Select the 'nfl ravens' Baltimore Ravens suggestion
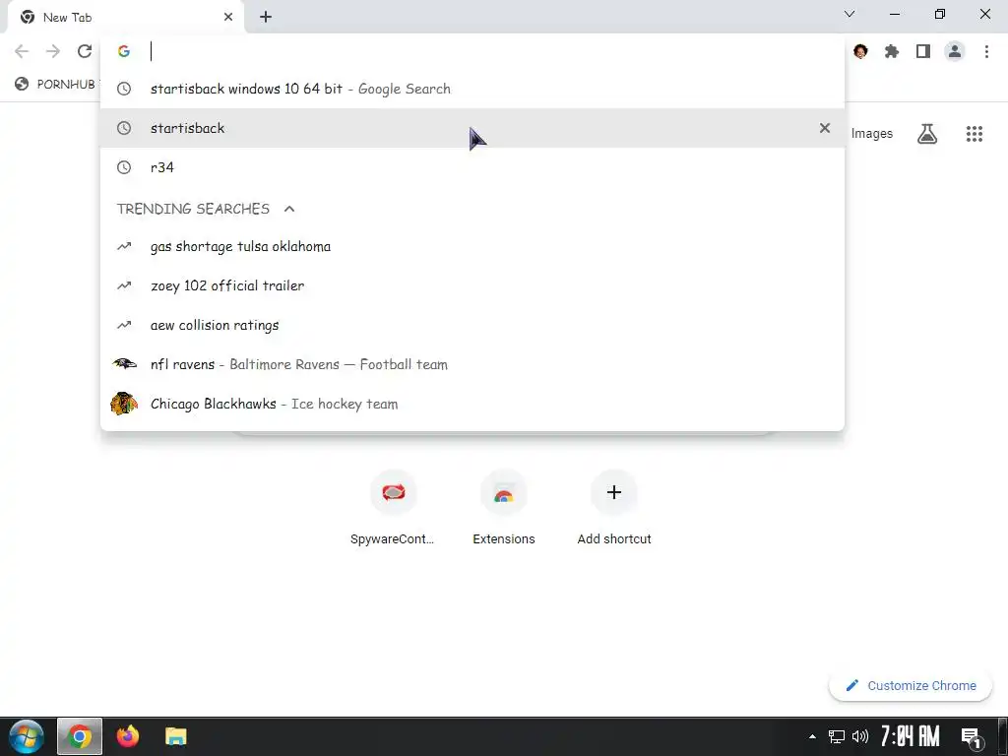Screen dimensions: 1008x756 pyautogui.click(x=472, y=364)
